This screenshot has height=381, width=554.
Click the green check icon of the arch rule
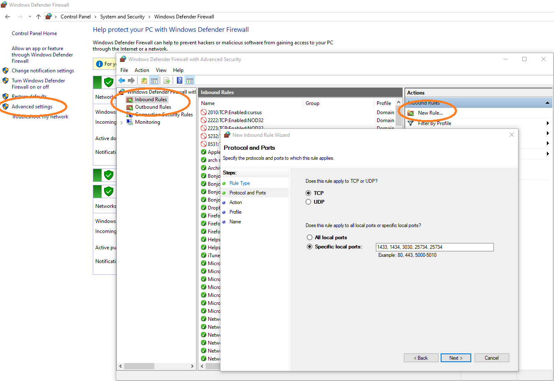point(204,160)
